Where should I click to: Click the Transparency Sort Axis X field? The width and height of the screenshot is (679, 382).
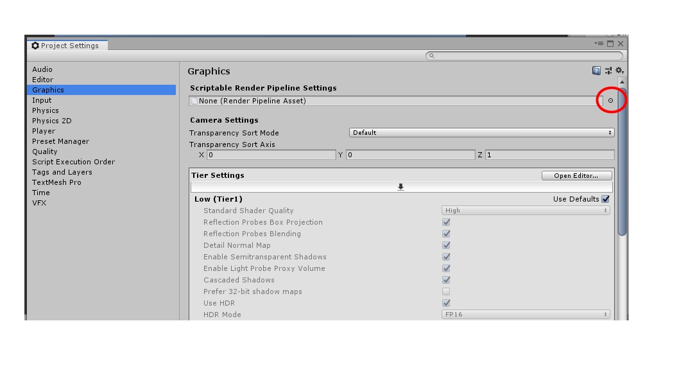(271, 155)
